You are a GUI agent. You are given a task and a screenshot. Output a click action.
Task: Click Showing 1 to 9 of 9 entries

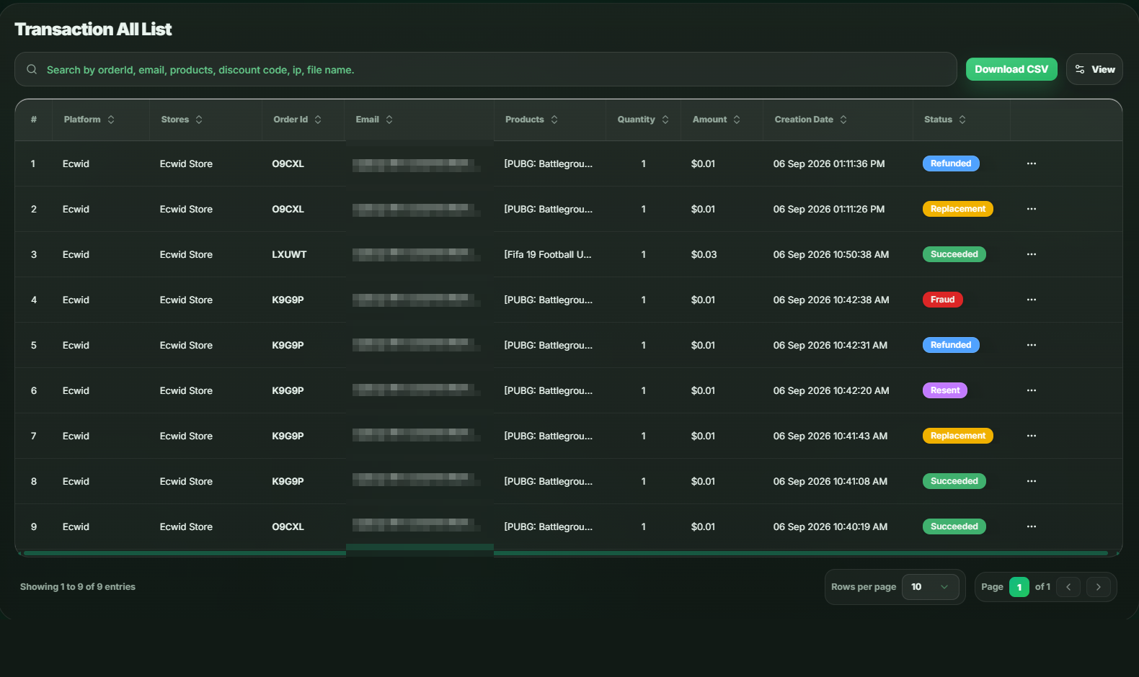(x=78, y=587)
